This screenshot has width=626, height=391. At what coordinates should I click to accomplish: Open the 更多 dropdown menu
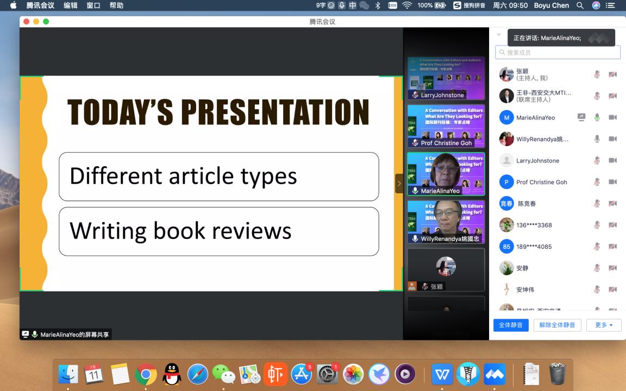604,325
